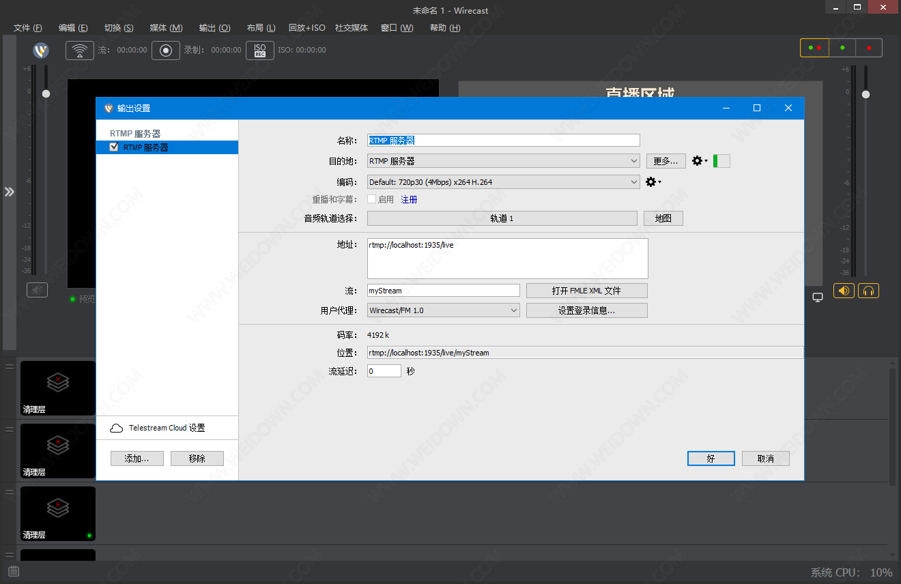Click the Telestream Cloud settings icon
Screen dimensions: 901x584
coord(117,428)
